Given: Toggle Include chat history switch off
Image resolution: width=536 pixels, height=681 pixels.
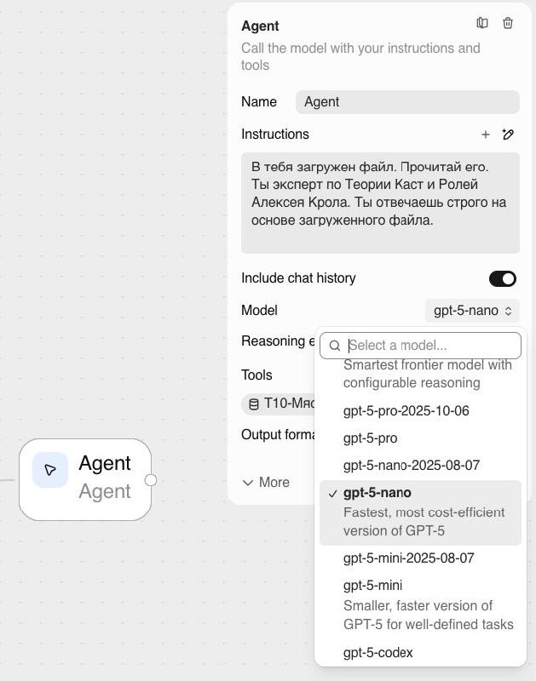Looking at the screenshot, I should click(503, 279).
